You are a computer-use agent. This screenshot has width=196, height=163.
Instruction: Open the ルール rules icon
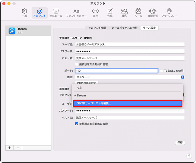[x=138, y=13]
